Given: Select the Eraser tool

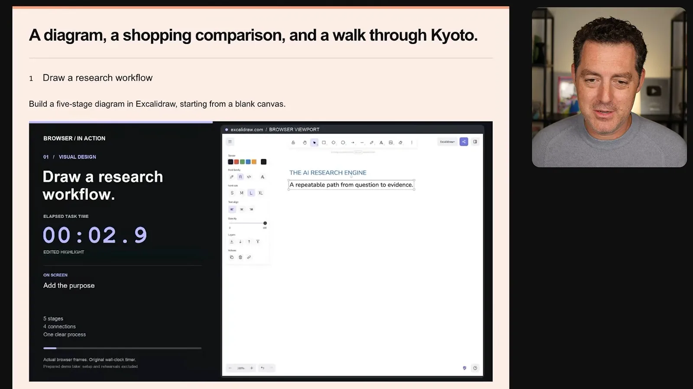Looking at the screenshot, I should coord(400,142).
